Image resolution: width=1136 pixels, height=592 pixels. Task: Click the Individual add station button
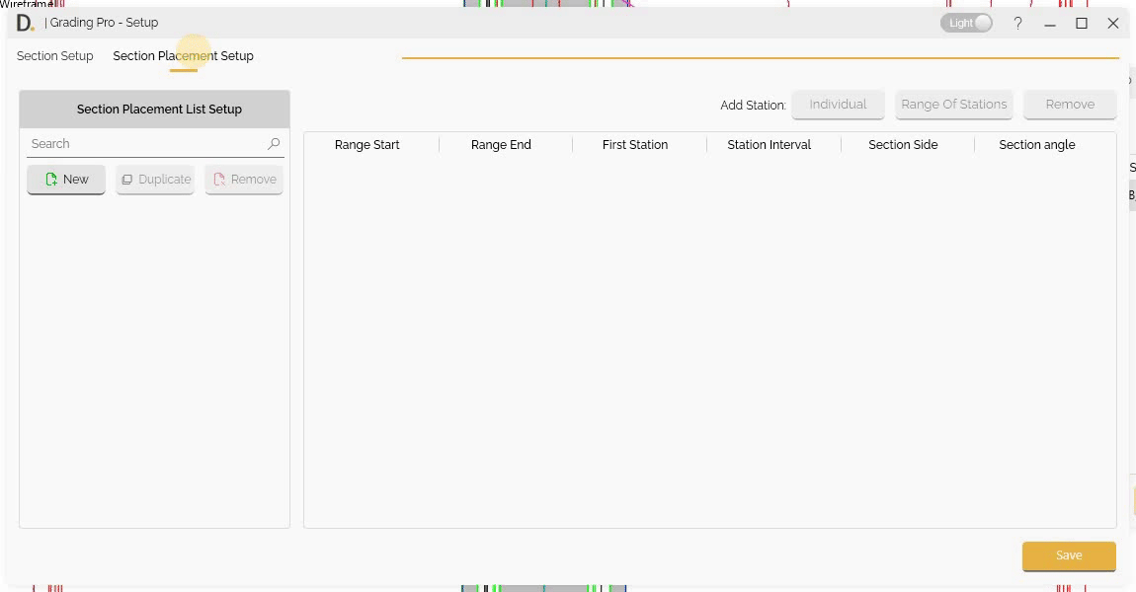[x=838, y=104]
